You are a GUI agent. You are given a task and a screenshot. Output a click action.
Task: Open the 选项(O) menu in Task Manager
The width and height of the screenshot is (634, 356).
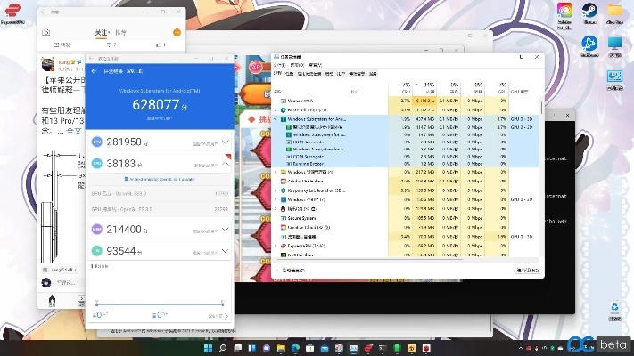(x=297, y=65)
